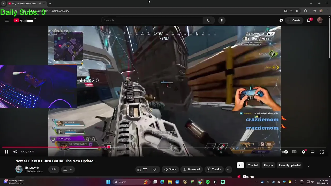331x186 pixels.
Task: Open Trending videos news widget
Action: [x=14, y=182]
